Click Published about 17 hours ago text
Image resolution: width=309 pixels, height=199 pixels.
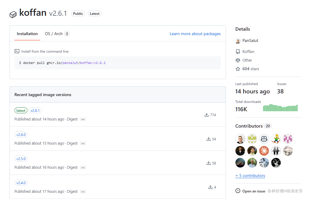[x=39, y=191]
